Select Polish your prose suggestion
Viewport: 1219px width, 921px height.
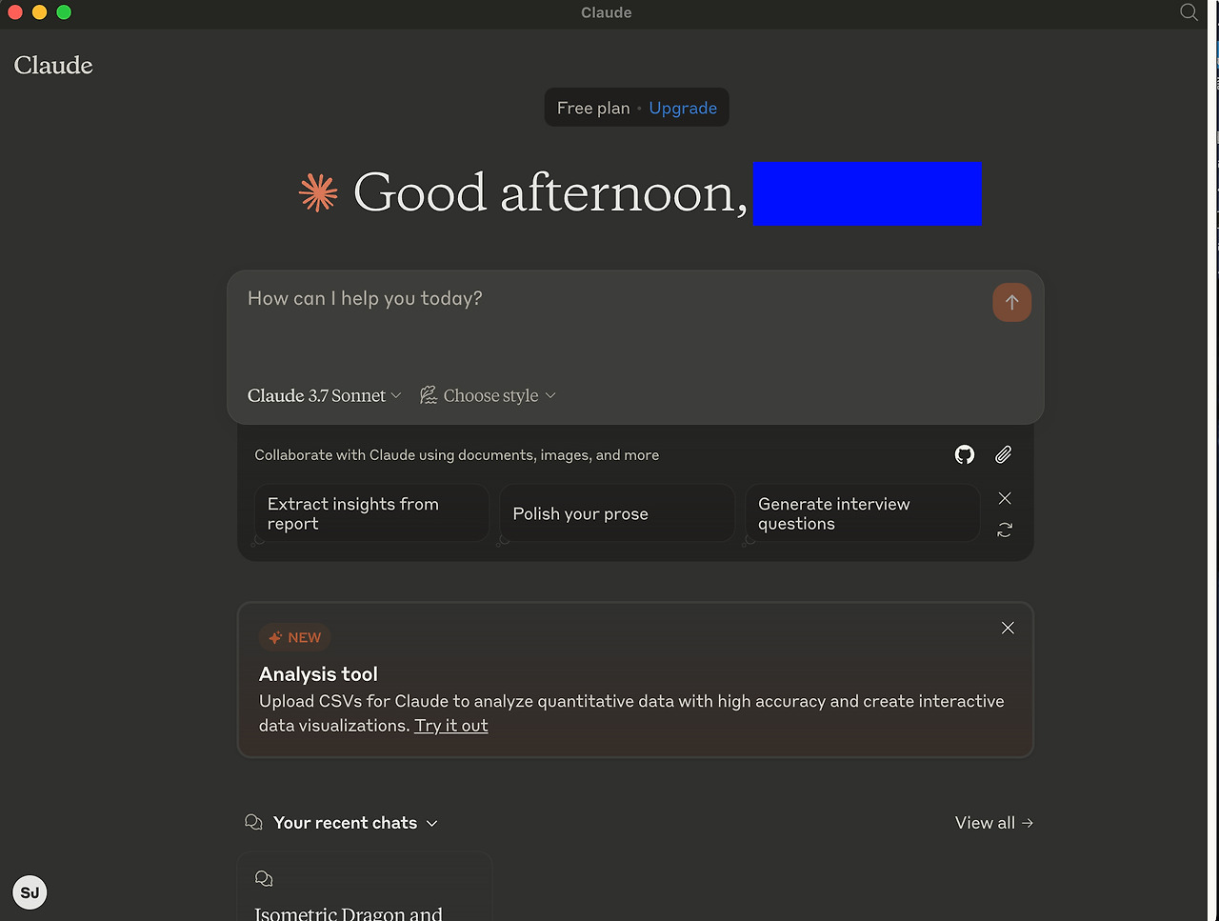pyautogui.click(x=617, y=513)
